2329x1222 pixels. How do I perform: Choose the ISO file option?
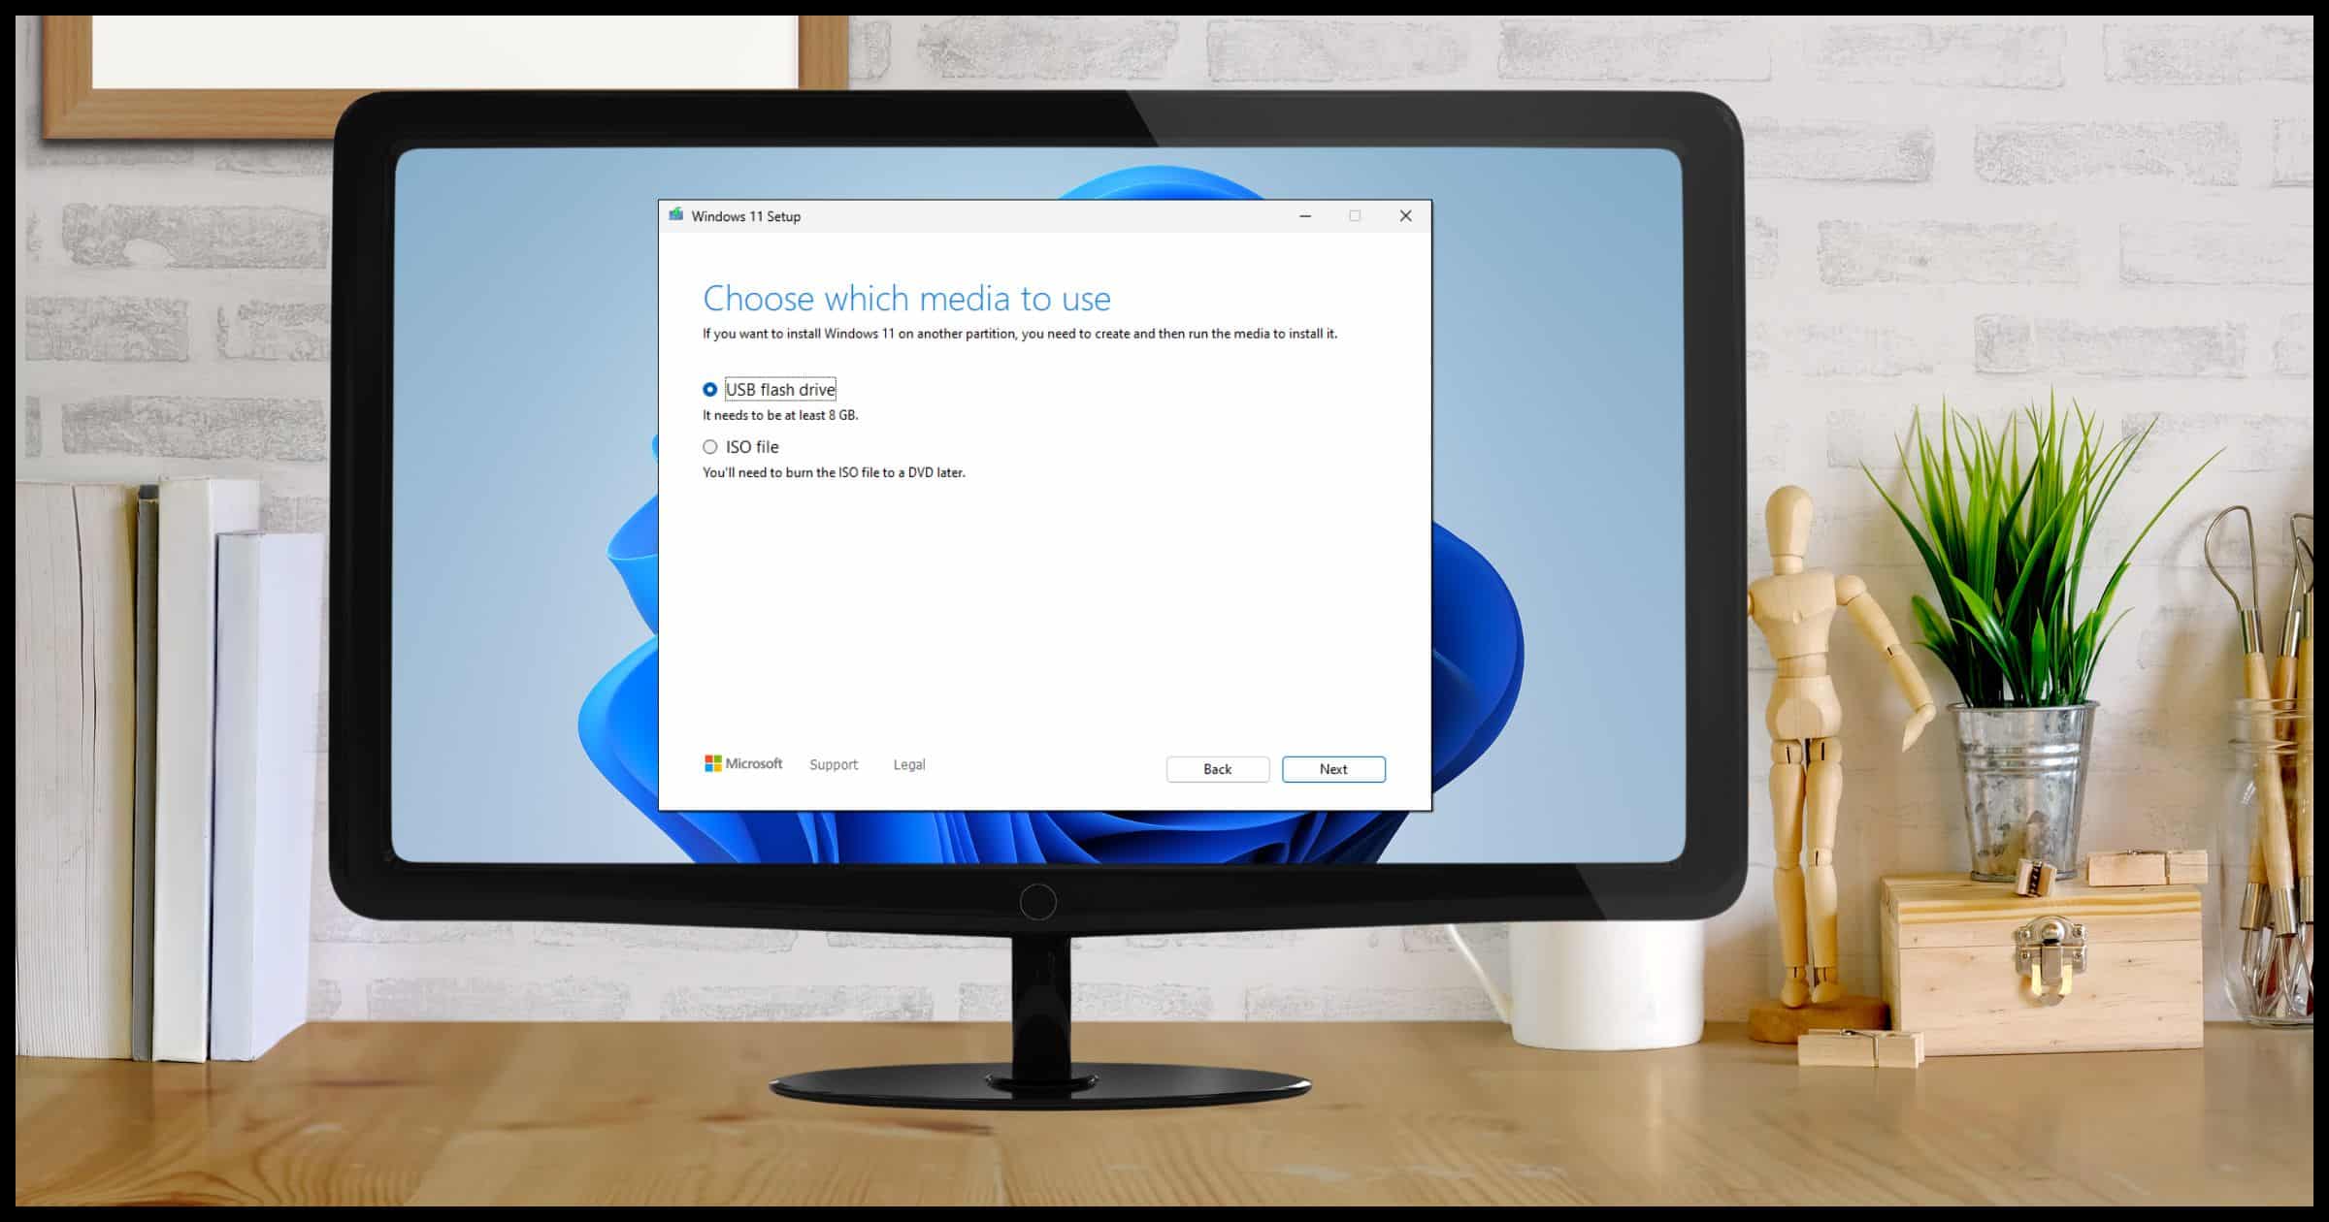tap(709, 446)
